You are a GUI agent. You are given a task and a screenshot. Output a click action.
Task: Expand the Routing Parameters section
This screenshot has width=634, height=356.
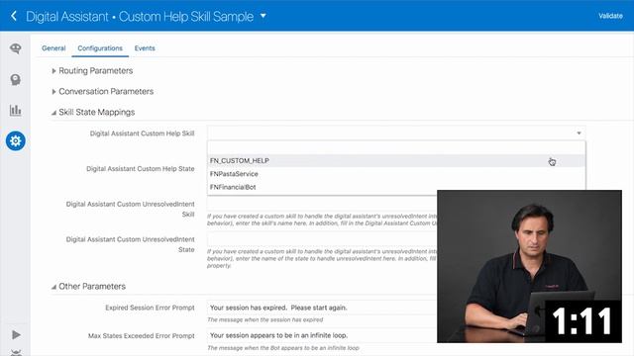53,70
